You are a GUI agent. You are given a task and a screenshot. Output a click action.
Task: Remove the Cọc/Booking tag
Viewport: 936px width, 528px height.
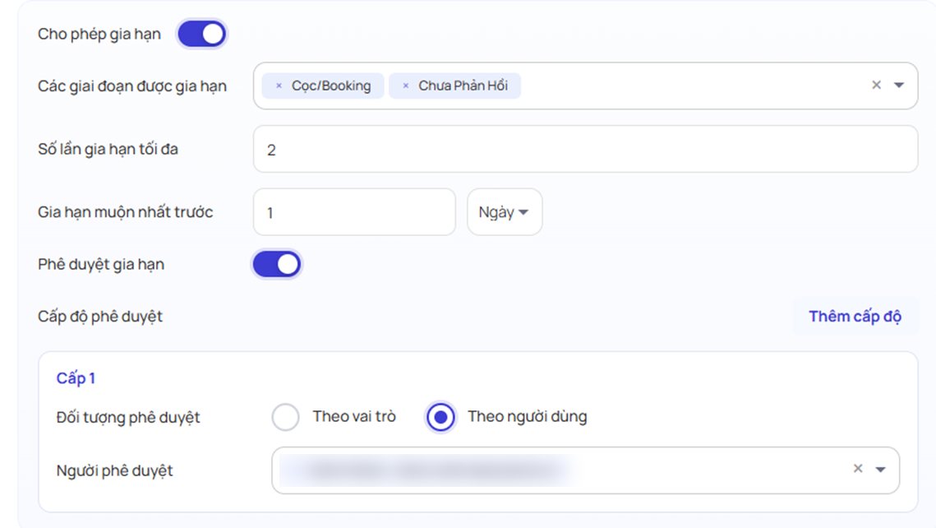279,86
